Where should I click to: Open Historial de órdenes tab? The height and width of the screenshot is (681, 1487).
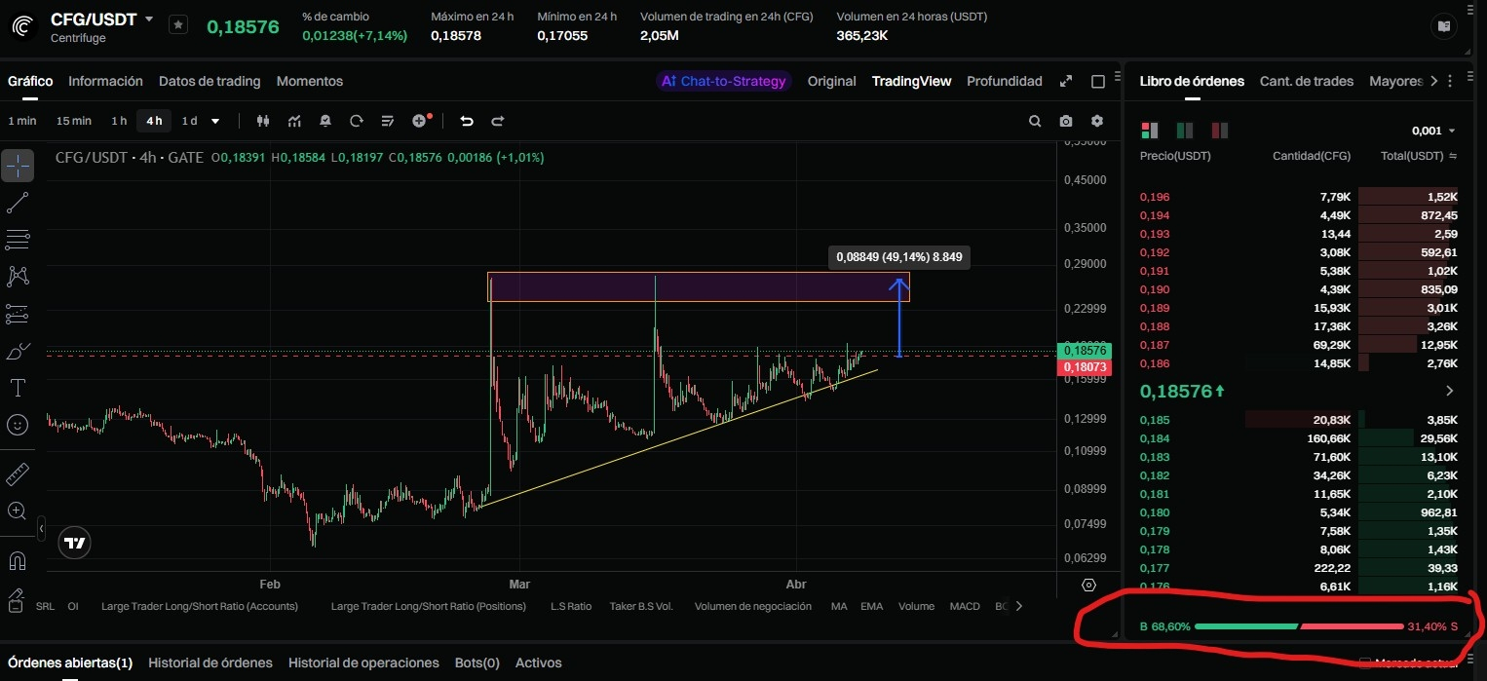tap(210, 662)
